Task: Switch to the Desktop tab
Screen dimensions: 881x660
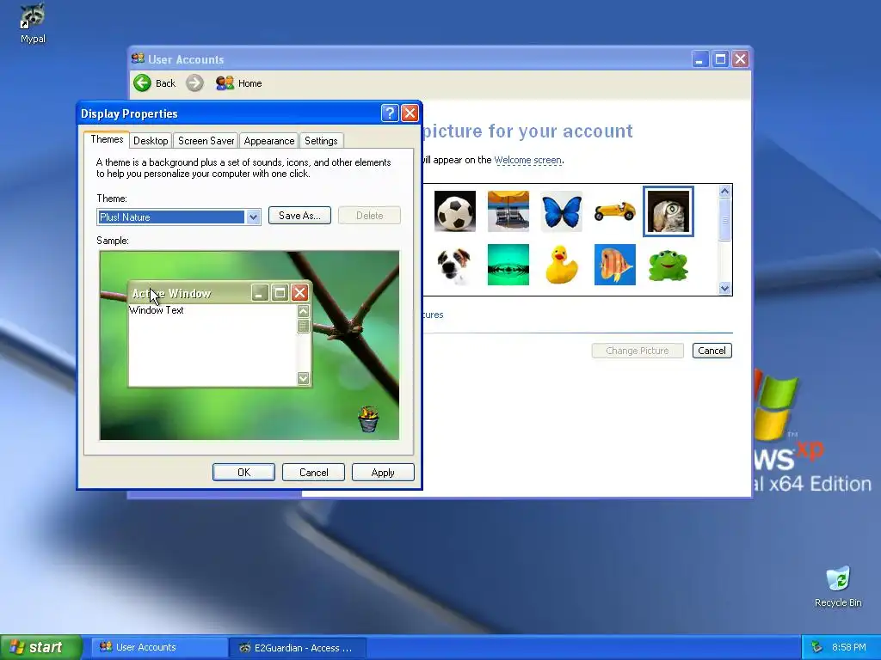Action: point(151,140)
